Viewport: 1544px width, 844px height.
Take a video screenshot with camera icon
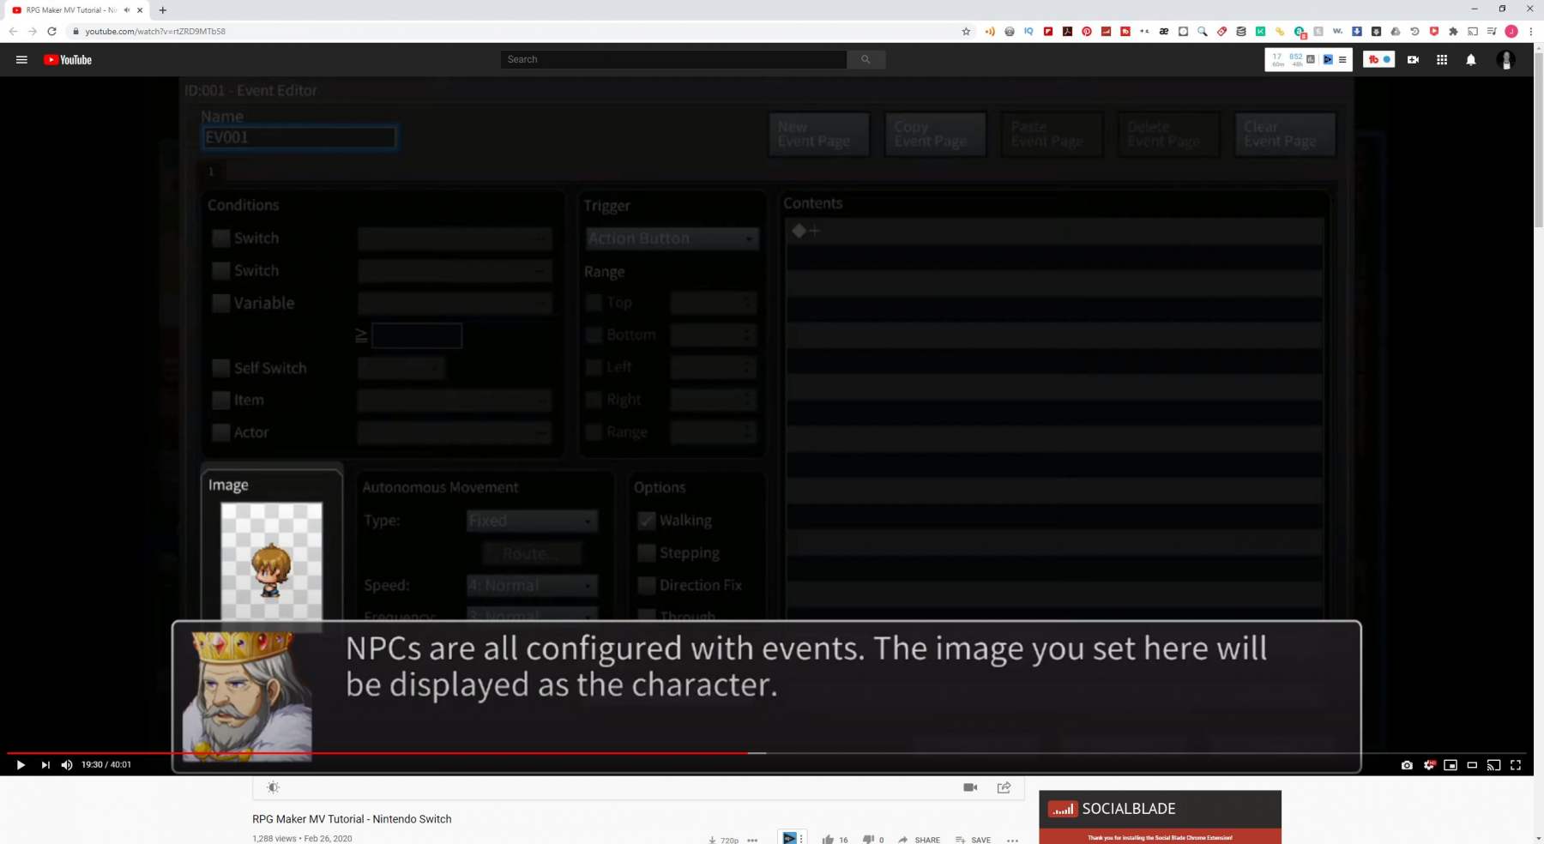[x=1407, y=765]
